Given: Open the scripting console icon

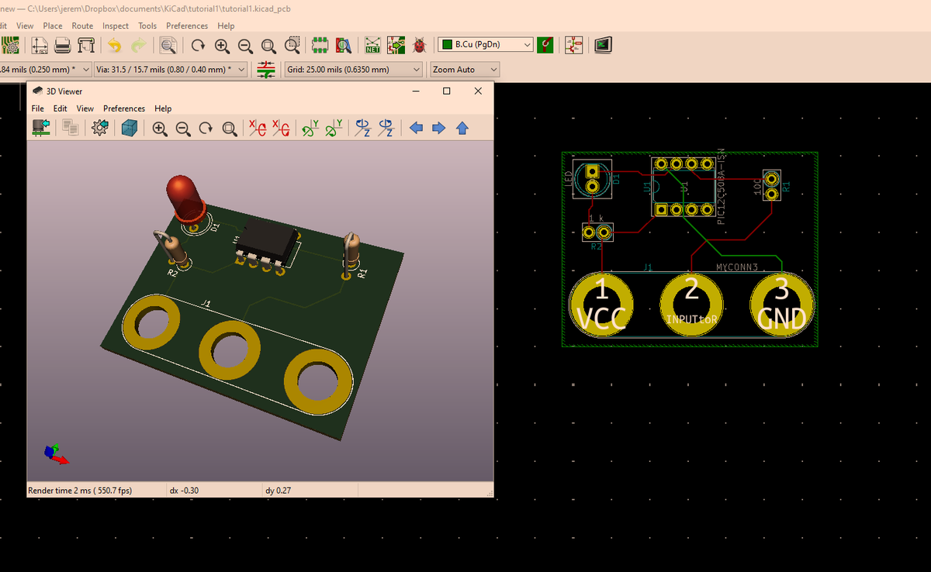Looking at the screenshot, I should tap(602, 45).
